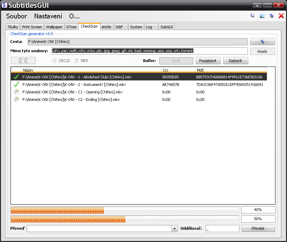The width and height of the screenshot is (287, 242).
Task: Switch to the Print Screen tab
Action: (x=32, y=27)
